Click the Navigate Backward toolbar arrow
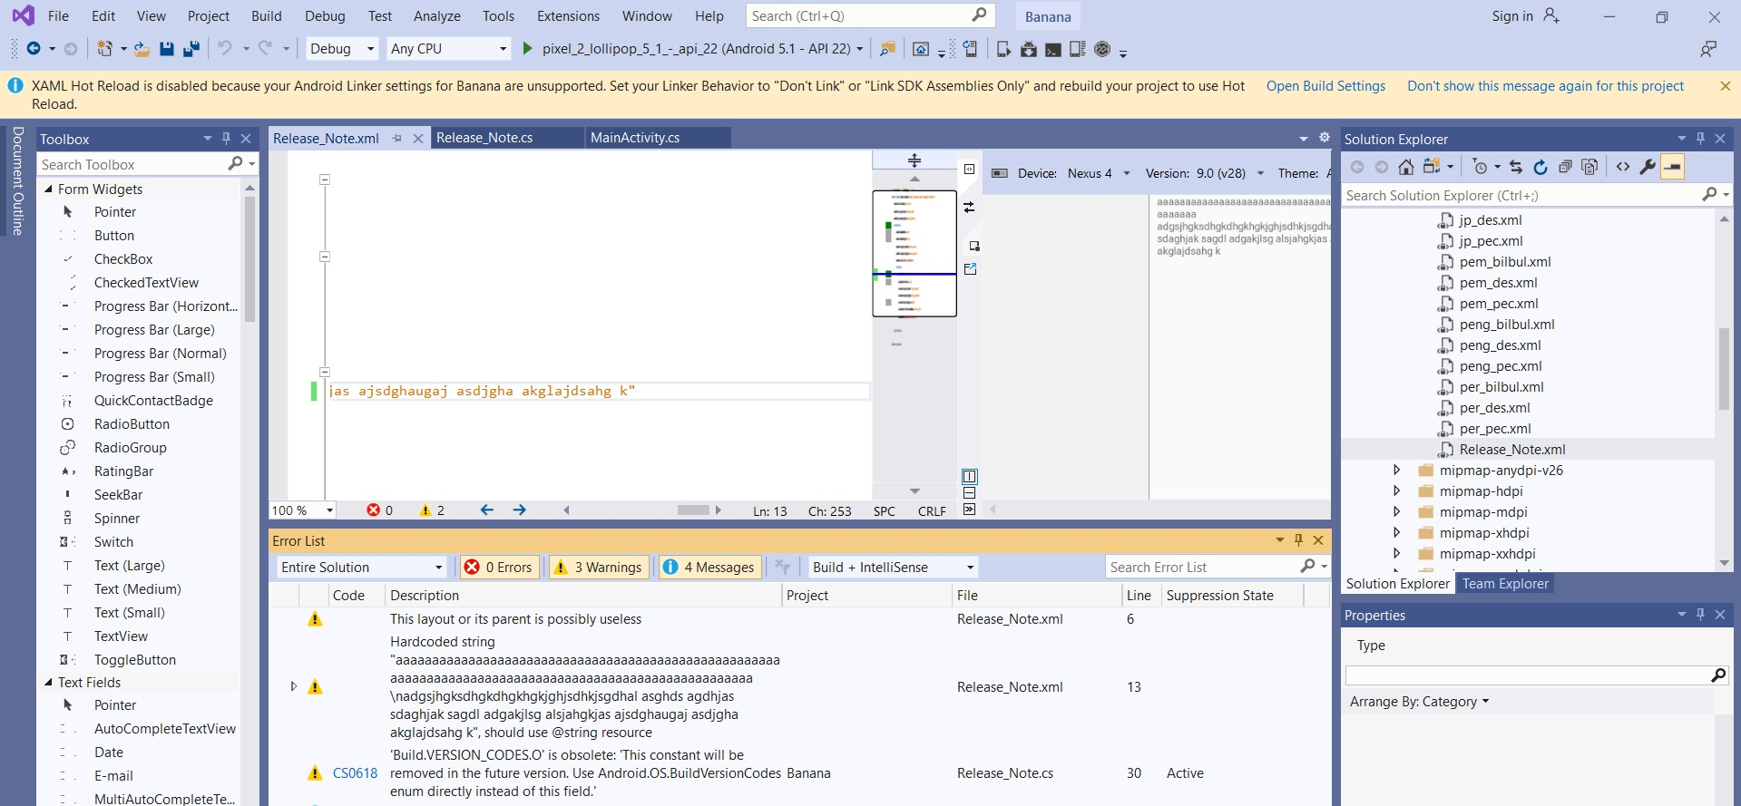Screen dimensions: 1741x806 tap(34, 49)
